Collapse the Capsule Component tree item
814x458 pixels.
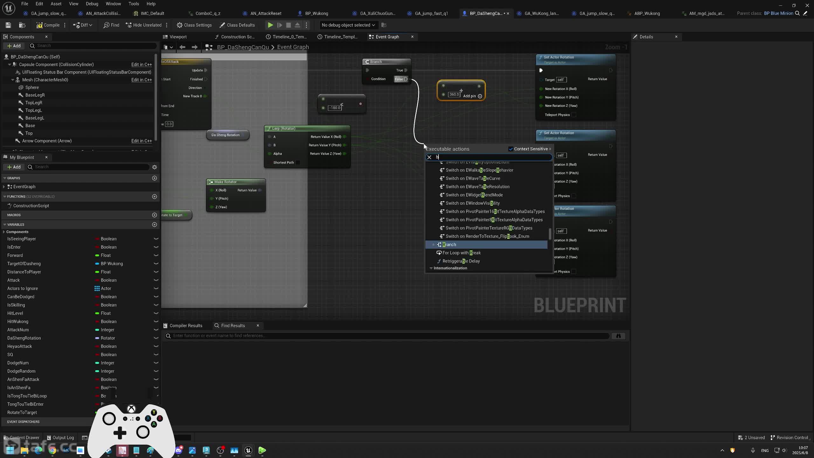10,65
